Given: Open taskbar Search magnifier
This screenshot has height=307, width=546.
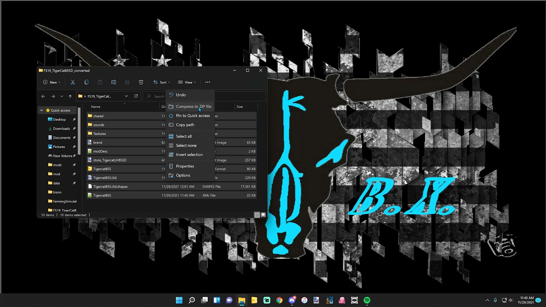Looking at the screenshot, I should point(192,300).
